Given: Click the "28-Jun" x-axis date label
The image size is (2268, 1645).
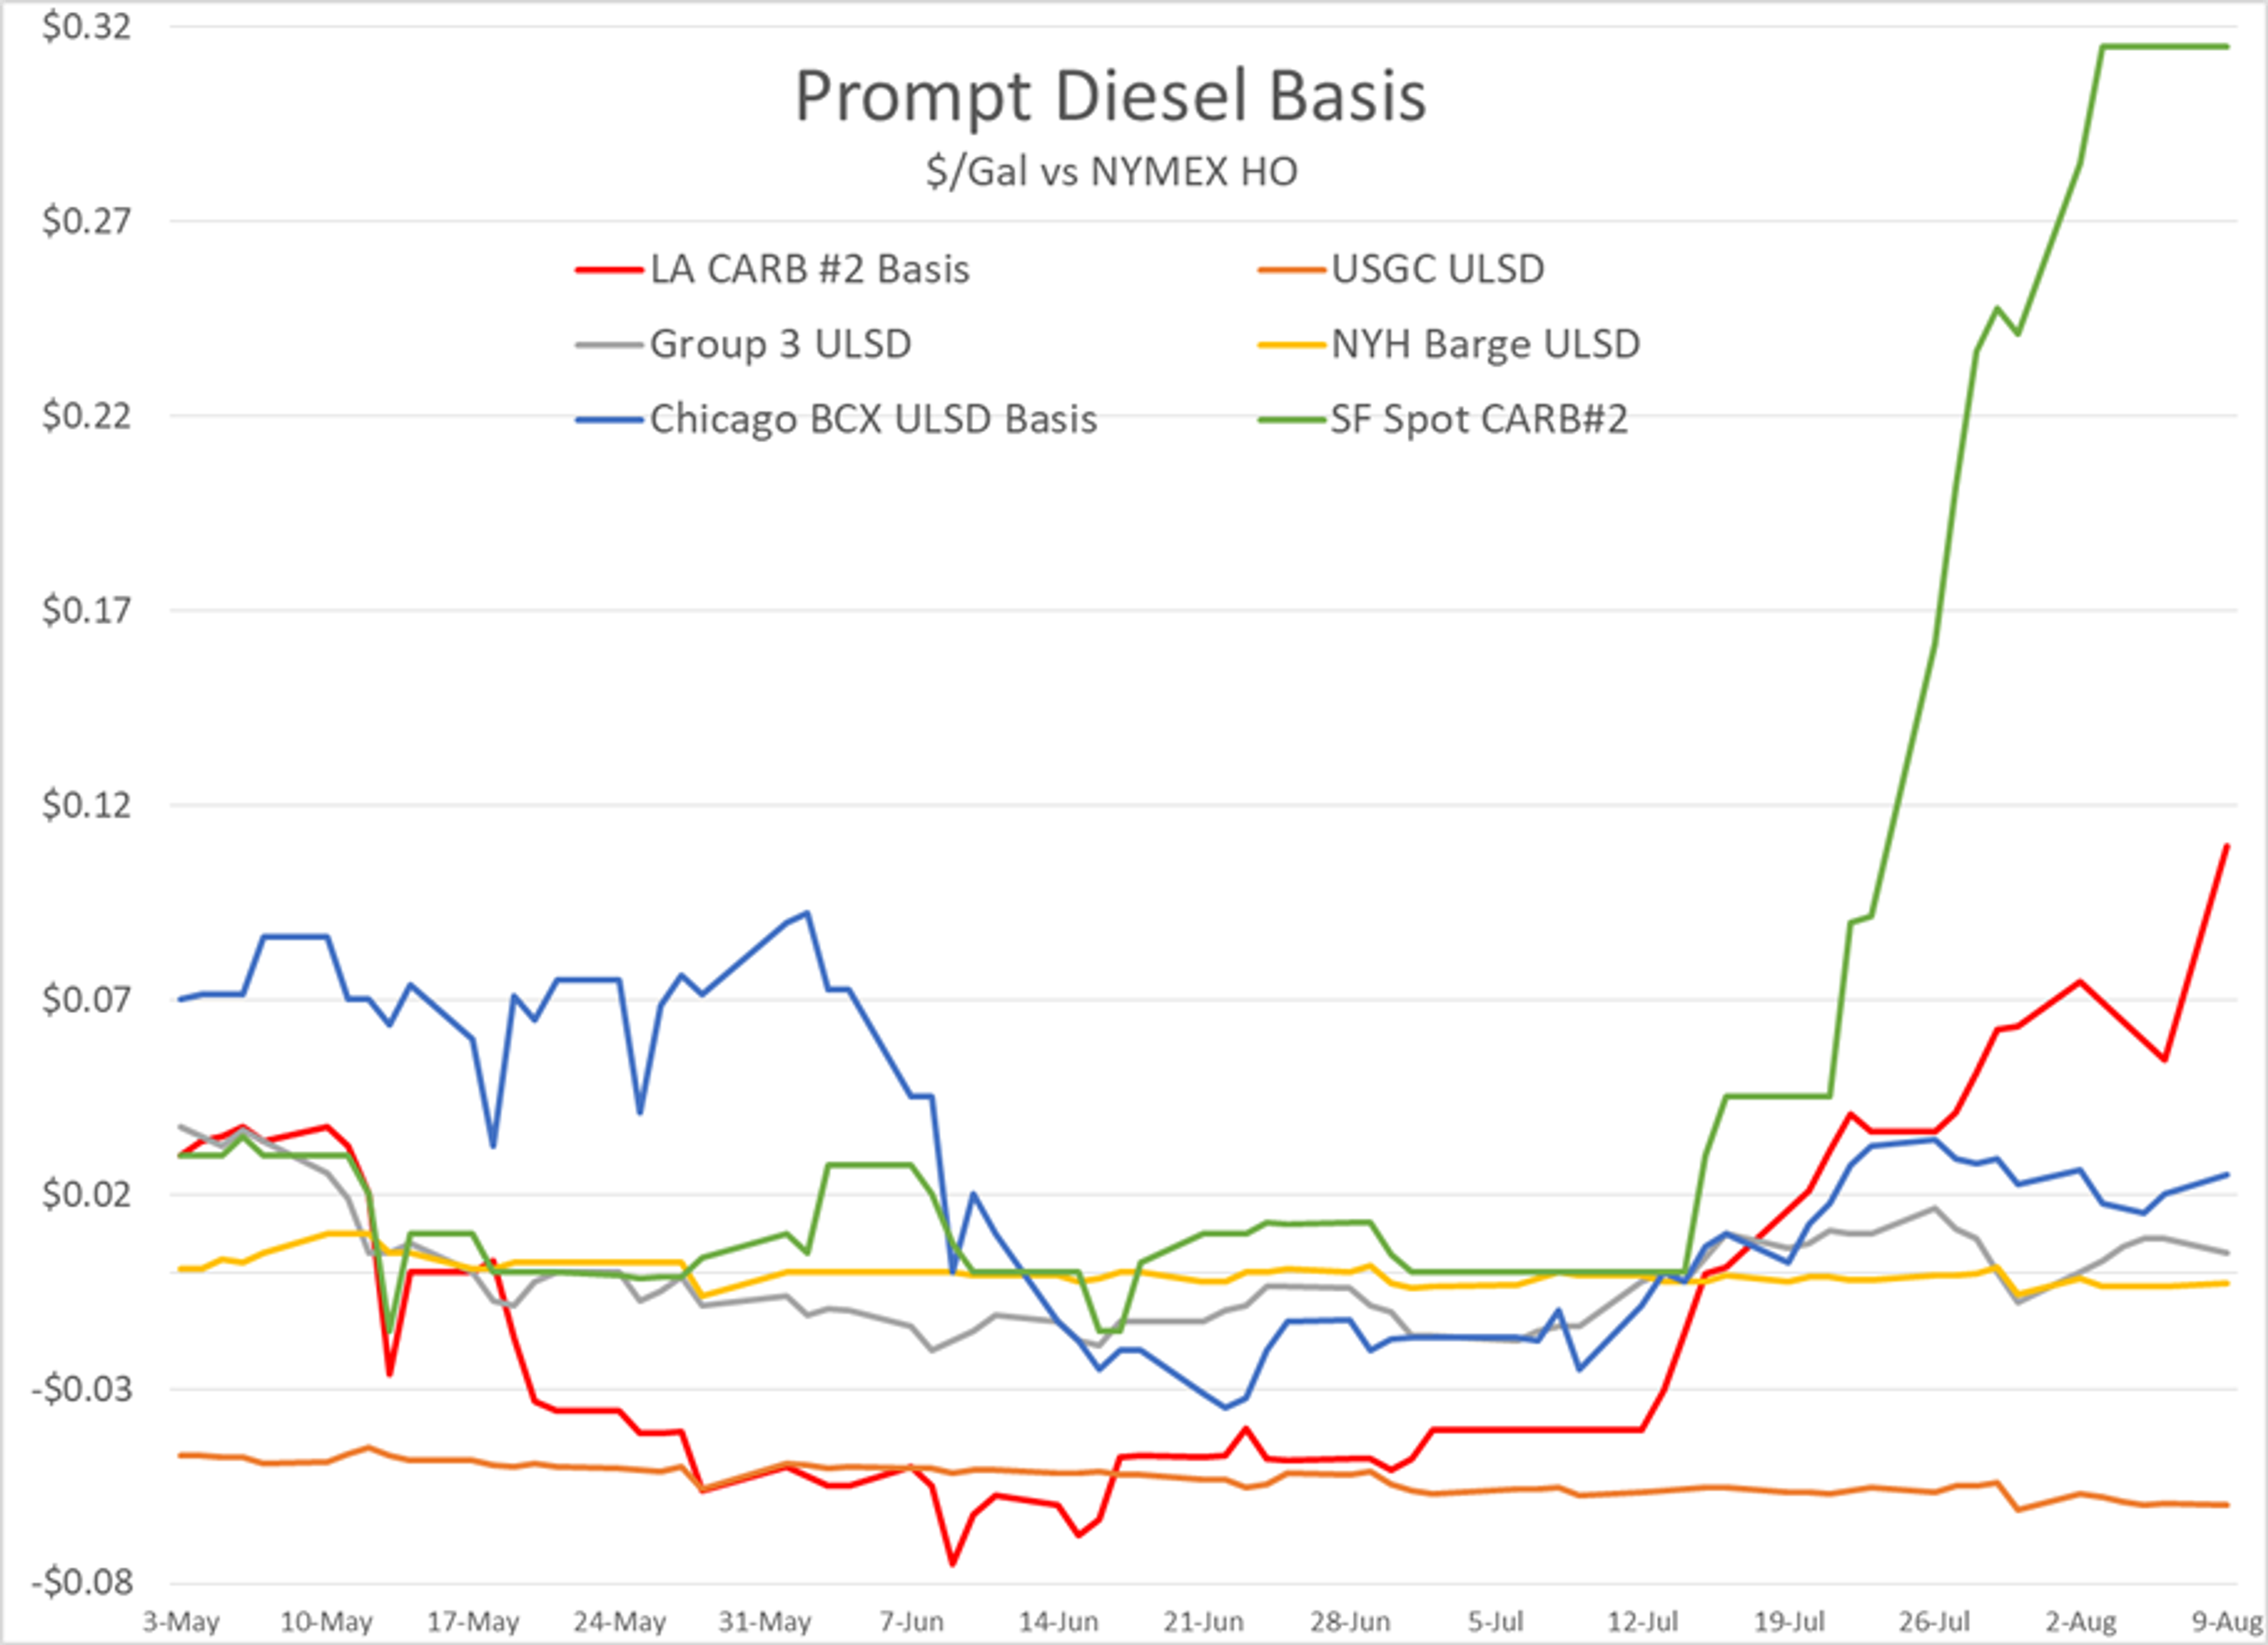Looking at the screenshot, I should coord(1350,1621).
